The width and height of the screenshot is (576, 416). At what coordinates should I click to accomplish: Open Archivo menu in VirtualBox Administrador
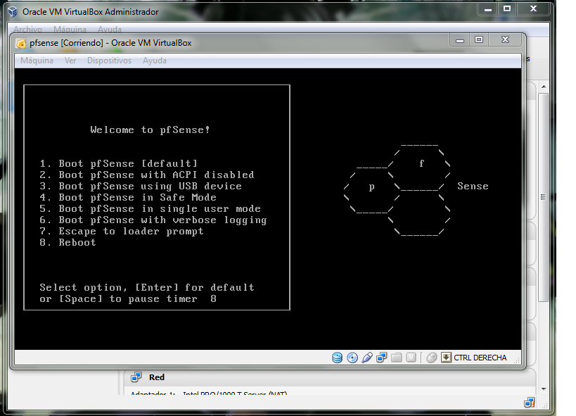coord(27,30)
